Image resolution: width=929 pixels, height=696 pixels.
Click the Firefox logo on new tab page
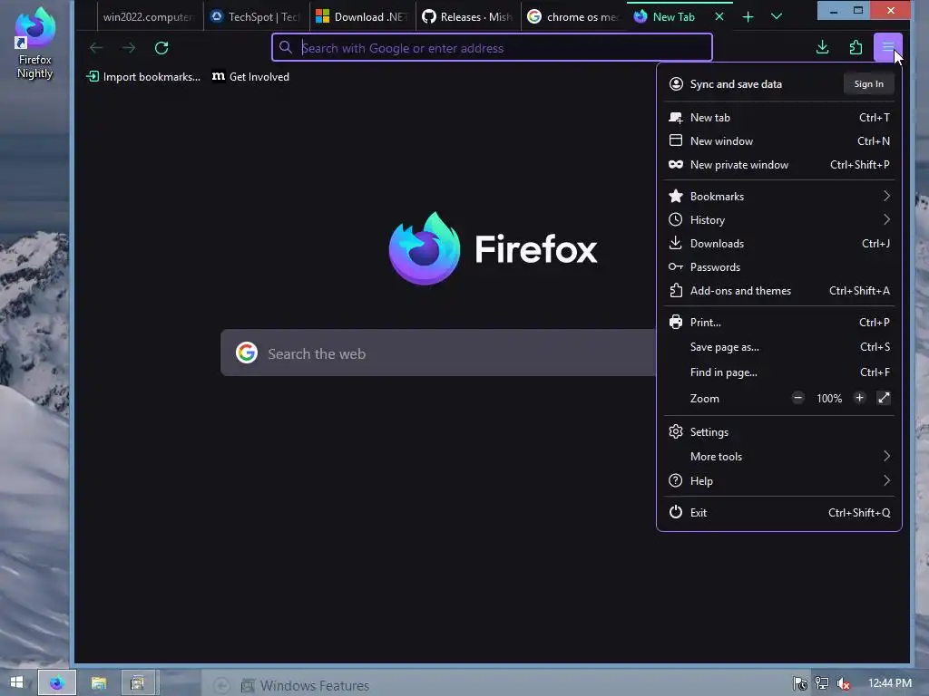(493, 248)
